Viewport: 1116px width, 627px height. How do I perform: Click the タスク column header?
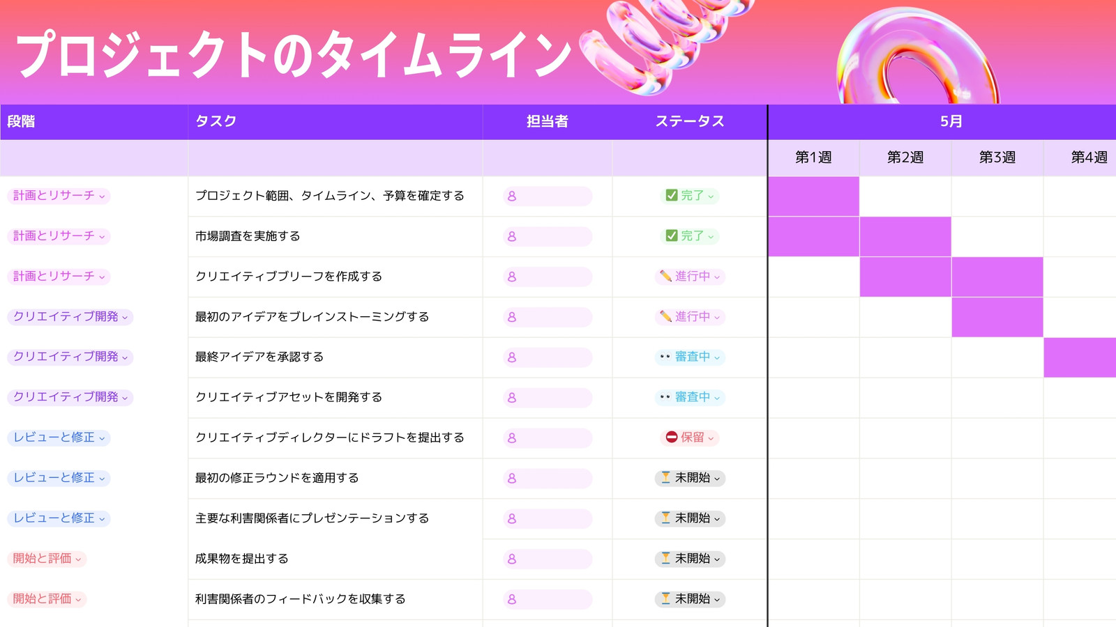(216, 121)
